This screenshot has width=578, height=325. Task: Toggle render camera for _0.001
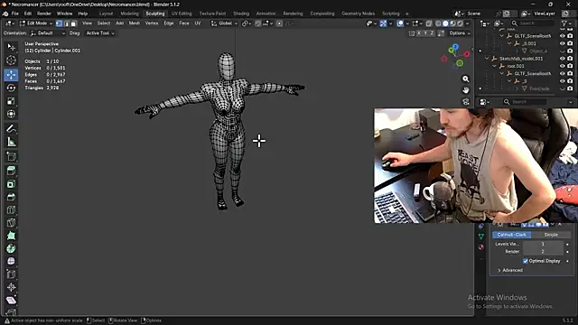[x=570, y=43]
